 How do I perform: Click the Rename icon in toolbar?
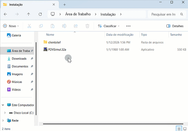point(64,26)
